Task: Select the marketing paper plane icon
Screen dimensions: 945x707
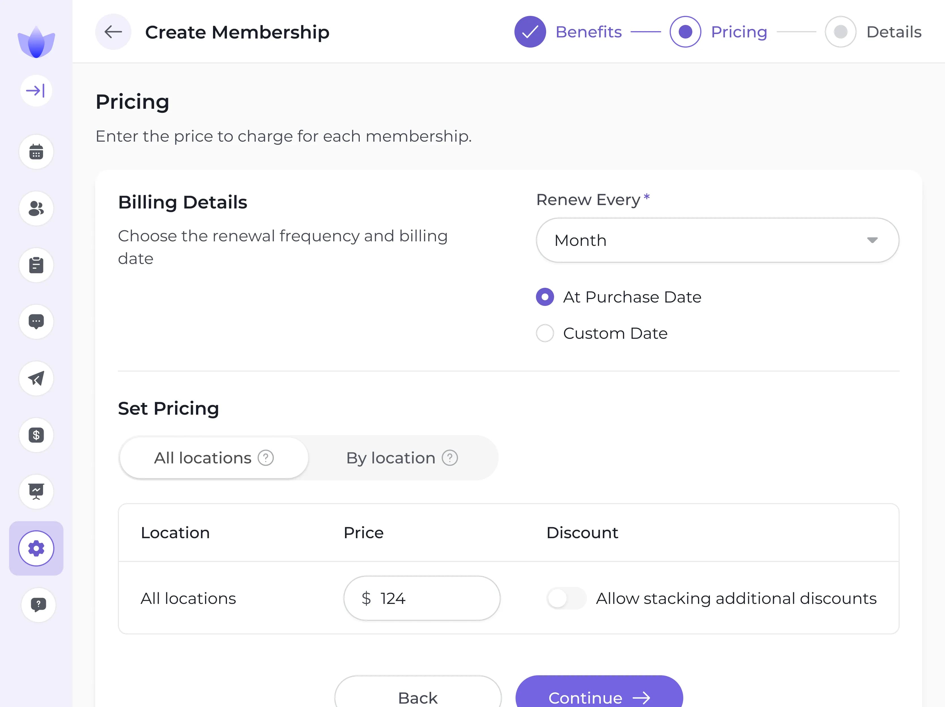Action: pos(36,378)
